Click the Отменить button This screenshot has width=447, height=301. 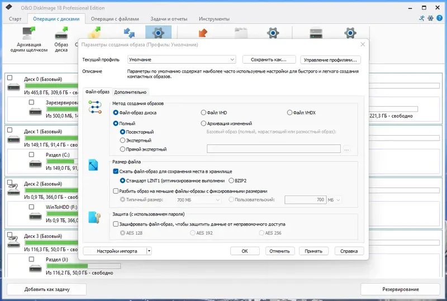point(279,251)
